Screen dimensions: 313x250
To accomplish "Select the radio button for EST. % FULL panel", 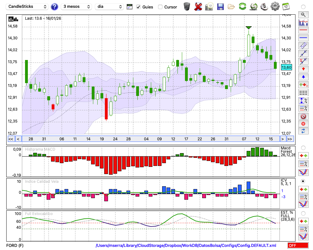I will tap(303, 213).
